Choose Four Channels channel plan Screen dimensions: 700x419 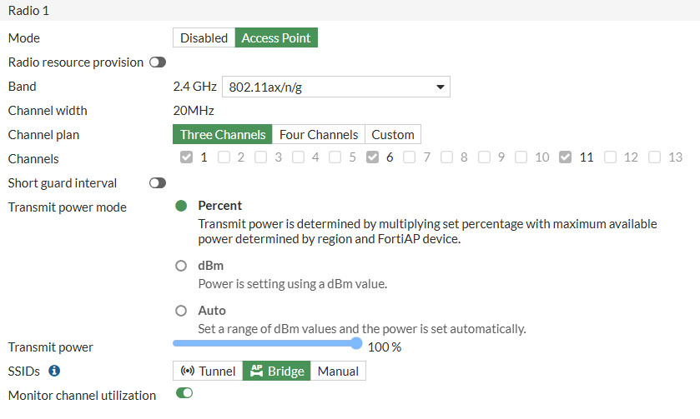[319, 134]
